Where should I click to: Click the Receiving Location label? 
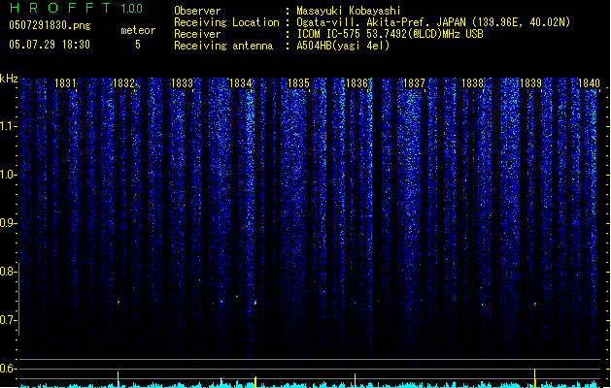coord(226,22)
